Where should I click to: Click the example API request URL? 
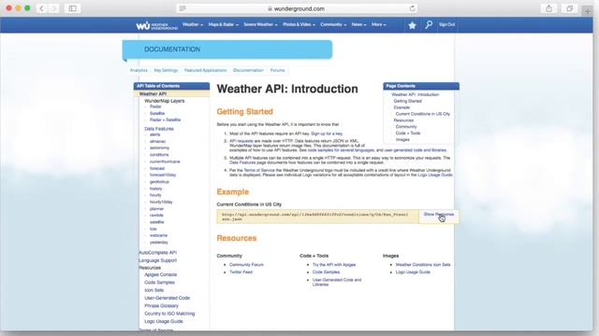coord(315,217)
